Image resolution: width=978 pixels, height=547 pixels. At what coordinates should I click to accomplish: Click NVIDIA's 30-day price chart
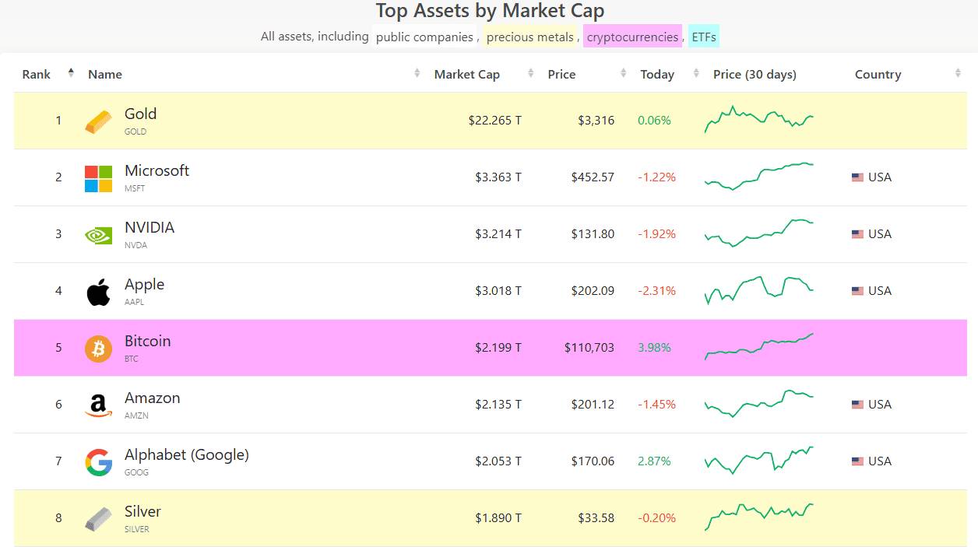758,233
